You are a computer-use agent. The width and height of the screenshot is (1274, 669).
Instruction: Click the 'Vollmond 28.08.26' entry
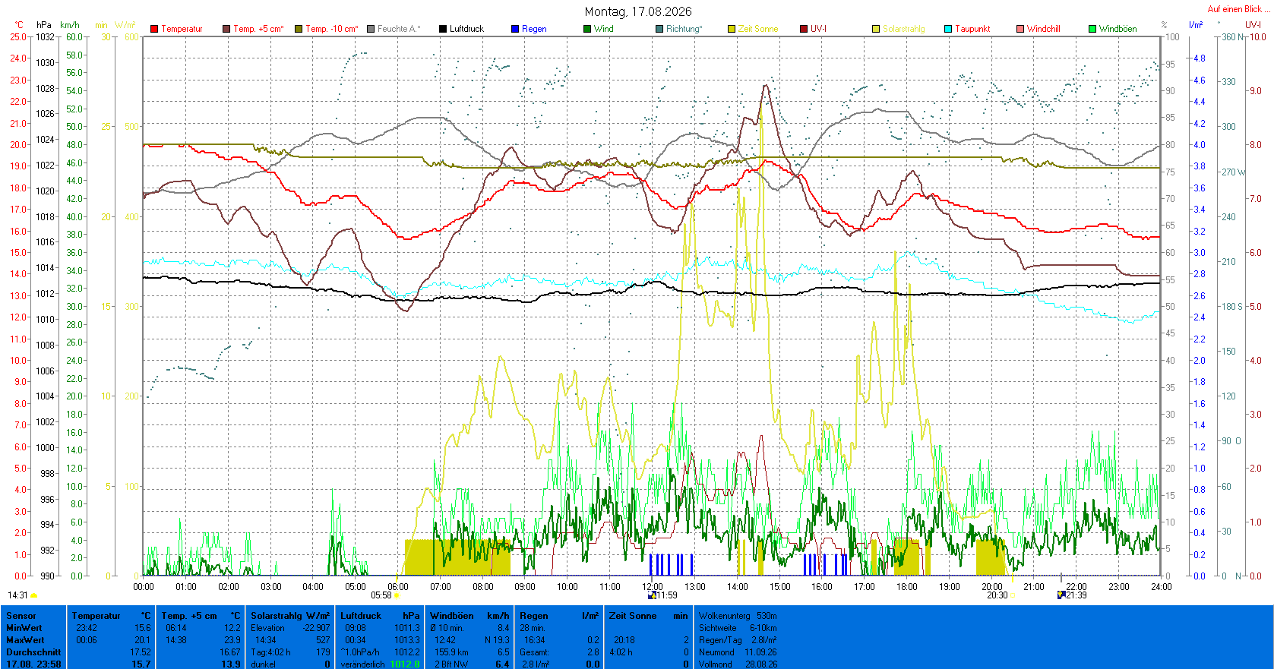738,664
